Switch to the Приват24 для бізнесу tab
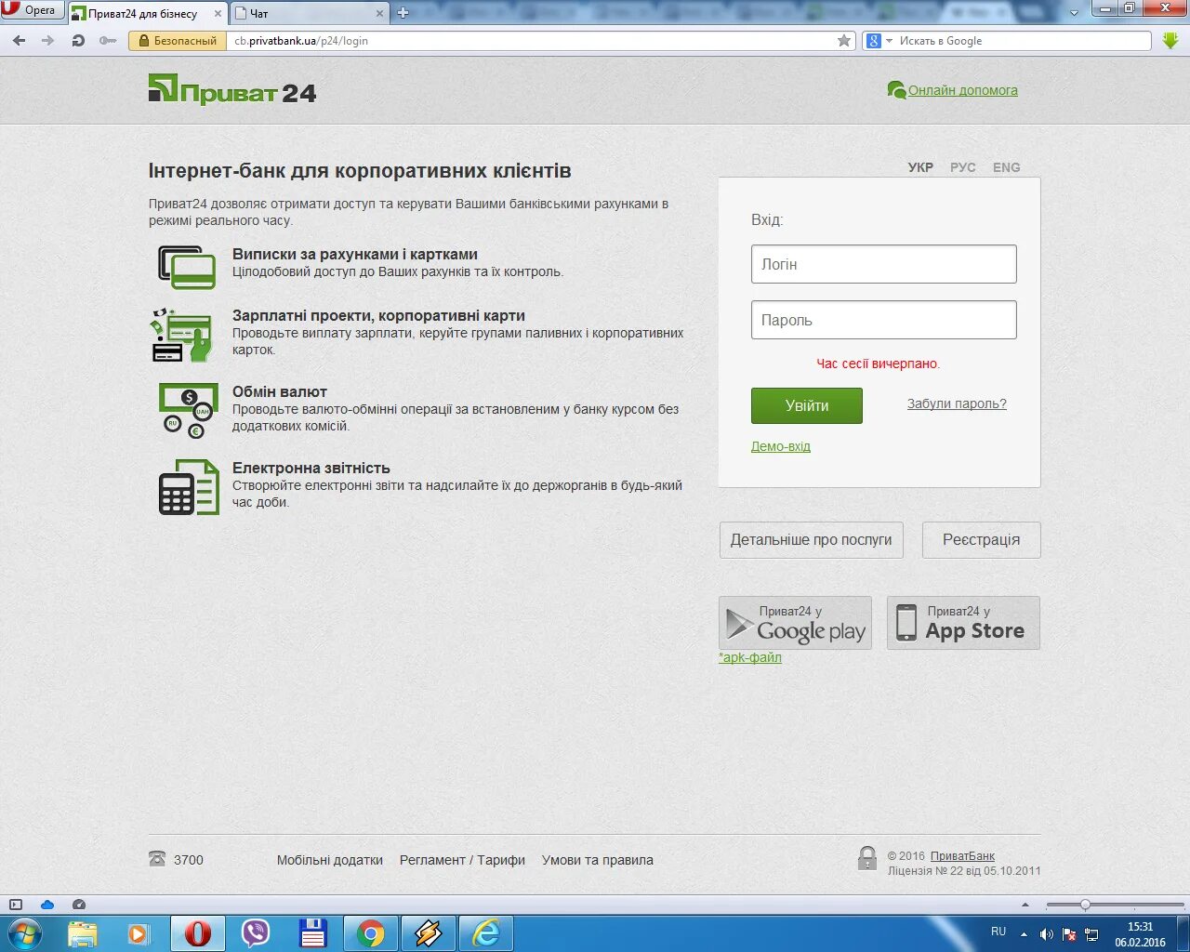The height and width of the screenshot is (952, 1190). pos(147,13)
